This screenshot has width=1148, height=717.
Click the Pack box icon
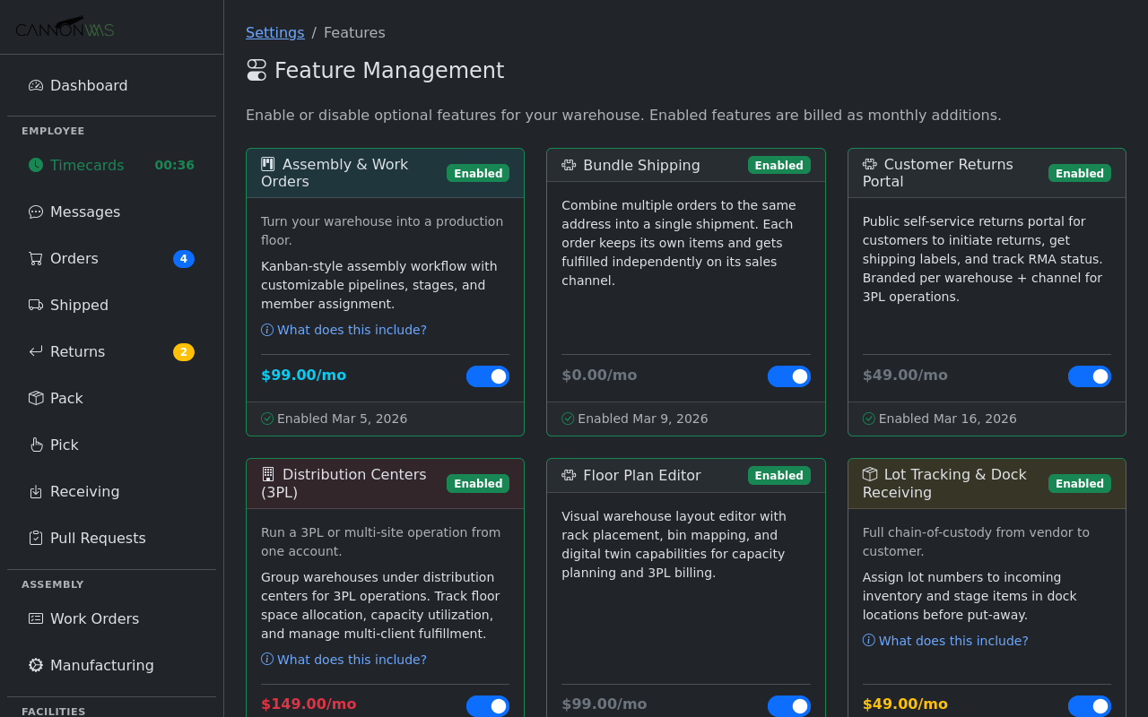(x=36, y=399)
